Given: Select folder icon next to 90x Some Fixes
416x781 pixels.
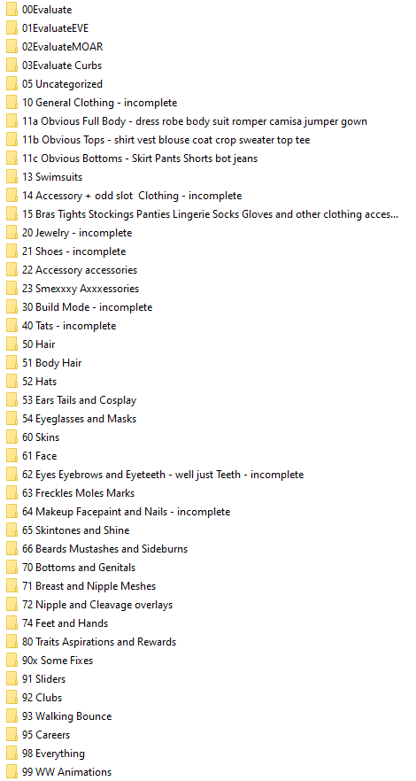Looking at the screenshot, I should 12,661.
